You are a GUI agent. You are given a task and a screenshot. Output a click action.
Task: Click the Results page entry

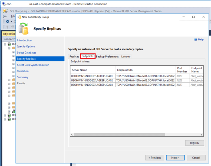point(21,83)
